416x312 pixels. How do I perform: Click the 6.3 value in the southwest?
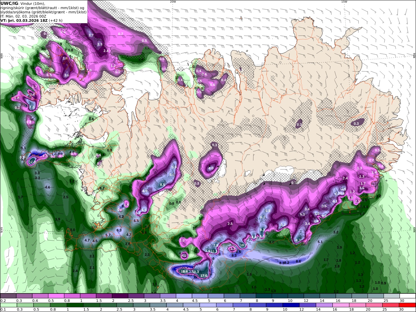click(119, 230)
